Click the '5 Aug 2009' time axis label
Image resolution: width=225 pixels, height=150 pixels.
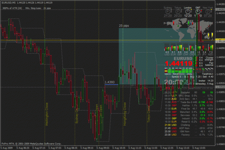[x=6, y=148]
